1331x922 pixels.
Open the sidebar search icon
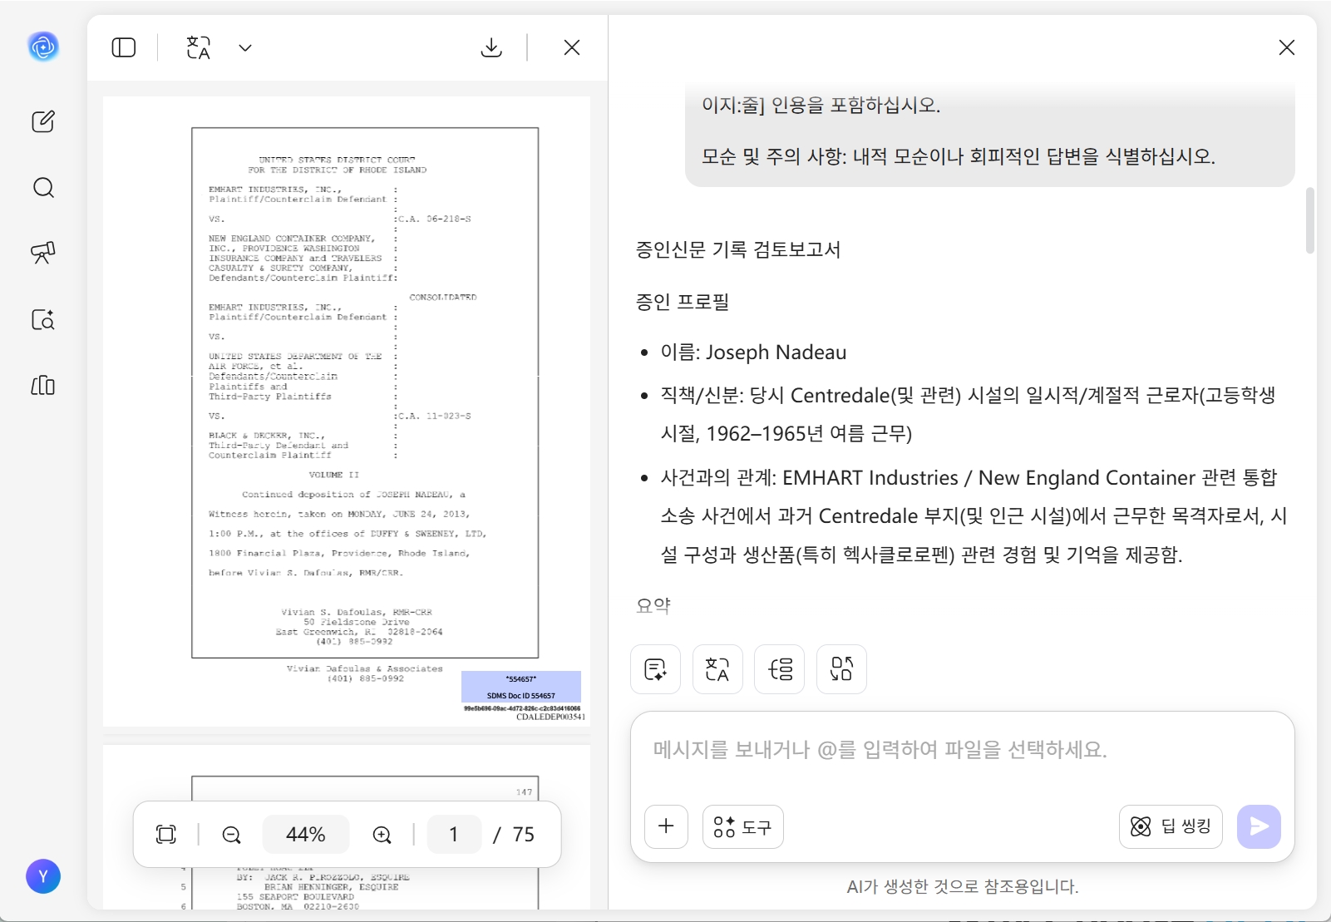(x=43, y=188)
